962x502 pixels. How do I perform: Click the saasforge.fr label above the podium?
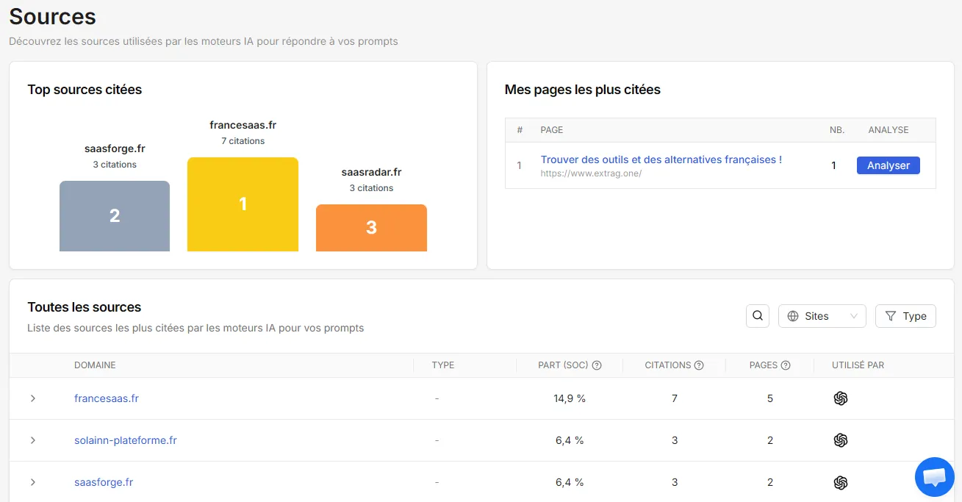coord(115,148)
